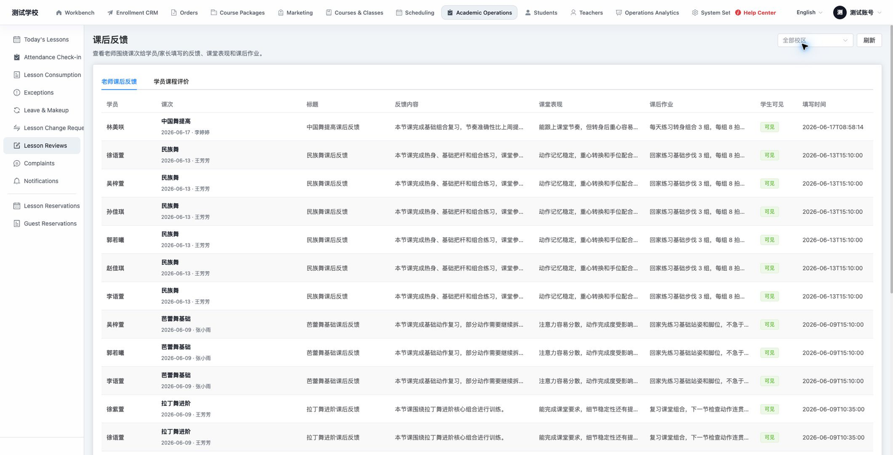Click the 刷新 refresh button
Image resolution: width=893 pixels, height=455 pixels.
coord(869,40)
